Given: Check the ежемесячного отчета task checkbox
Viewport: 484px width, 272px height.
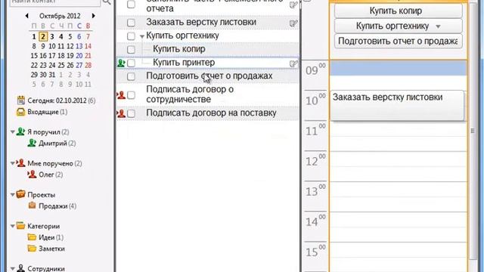Looking at the screenshot, I should (131, 5).
